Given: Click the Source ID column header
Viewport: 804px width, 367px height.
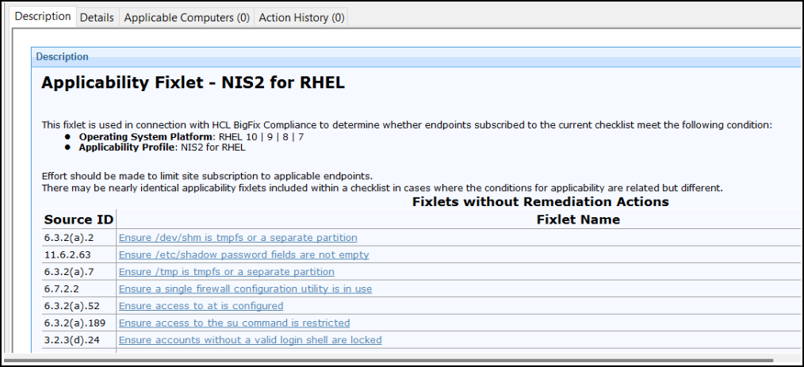Looking at the screenshot, I should [78, 220].
